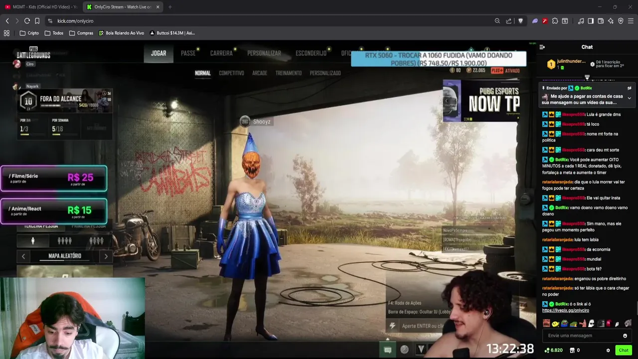
Task: Open the ESCONDERIJO tab in PUBG lobby
Action: click(x=311, y=53)
